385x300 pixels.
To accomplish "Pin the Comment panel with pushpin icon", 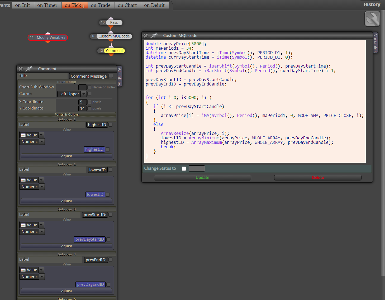I will 29,69.
